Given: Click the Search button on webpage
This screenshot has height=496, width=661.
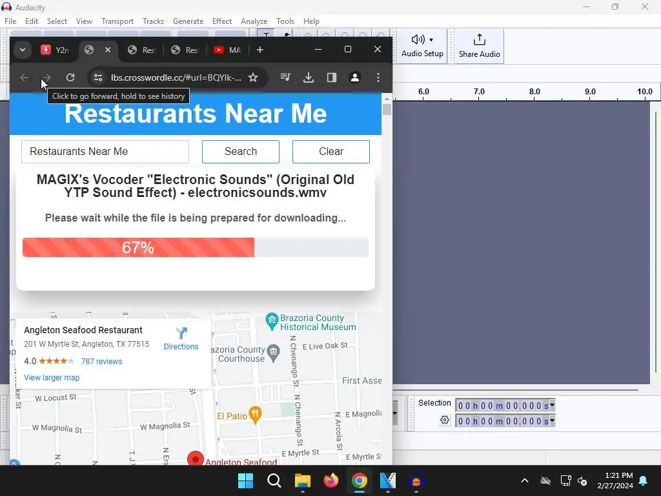Looking at the screenshot, I should 241,151.
